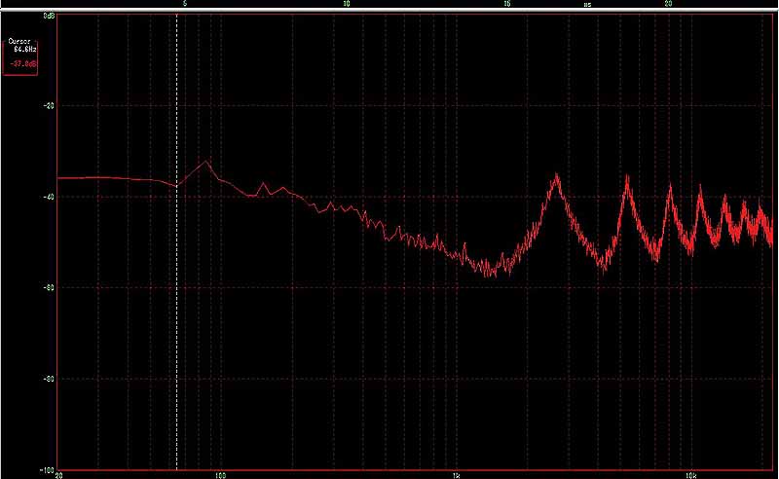Click the -100 label at axis bottom

pyautogui.click(x=46, y=469)
